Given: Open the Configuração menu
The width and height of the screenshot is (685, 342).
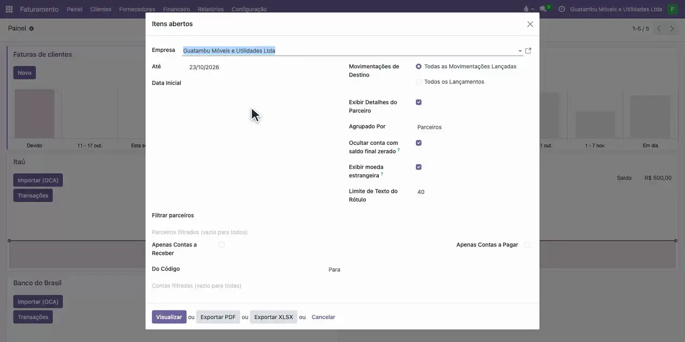Looking at the screenshot, I should (x=249, y=9).
